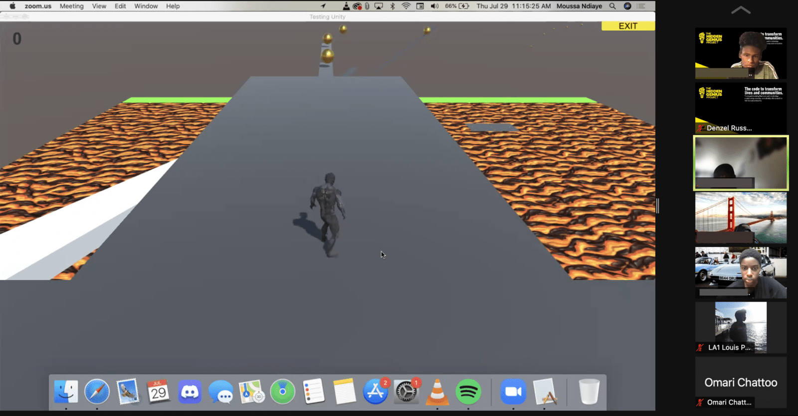Toggle the Wi-Fi menu bar icon
The height and width of the screenshot is (416, 798).
(x=406, y=6)
